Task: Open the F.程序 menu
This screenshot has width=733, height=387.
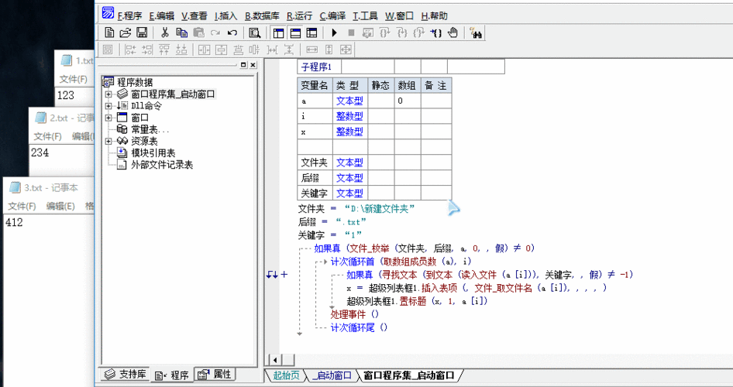Action: [129, 16]
